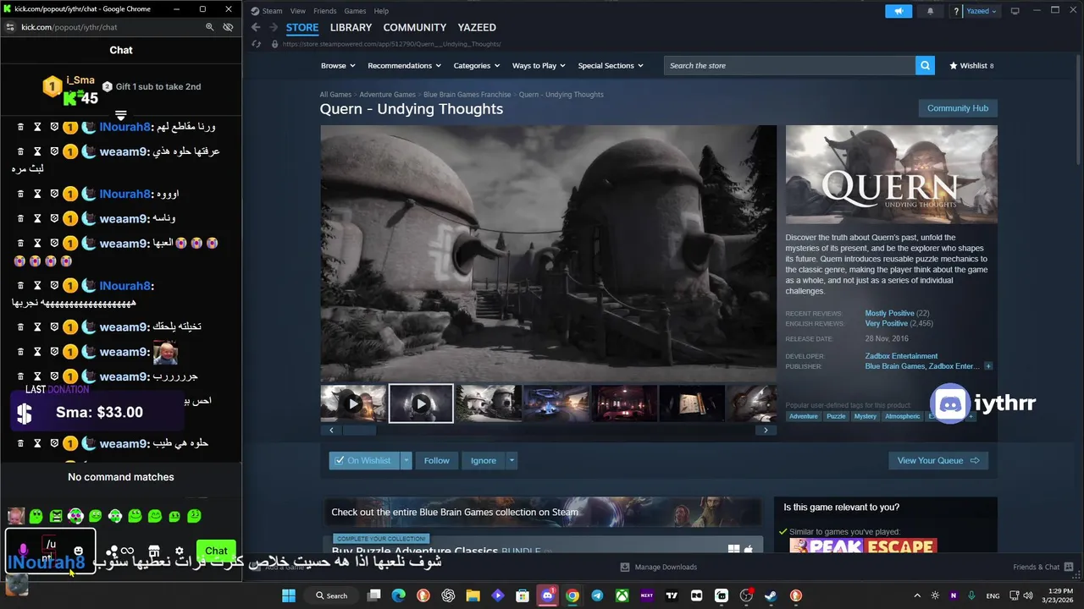The image size is (1084, 609).
Task: Open Steam announcements megaphone button
Action: point(899,11)
